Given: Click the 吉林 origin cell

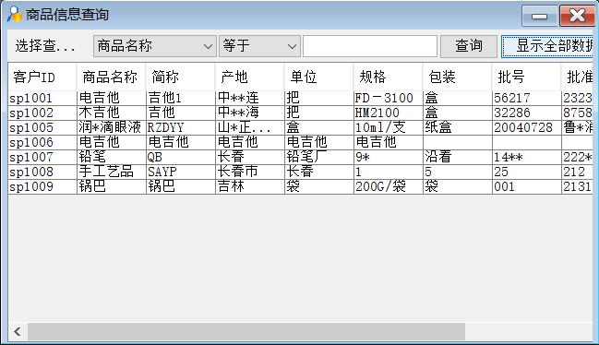Looking at the screenshot, I should click(250, 186).
